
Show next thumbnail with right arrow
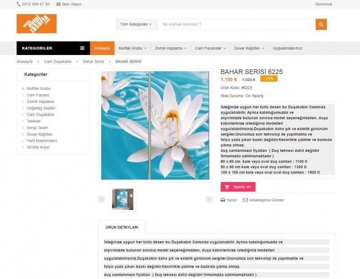[209, 199]
